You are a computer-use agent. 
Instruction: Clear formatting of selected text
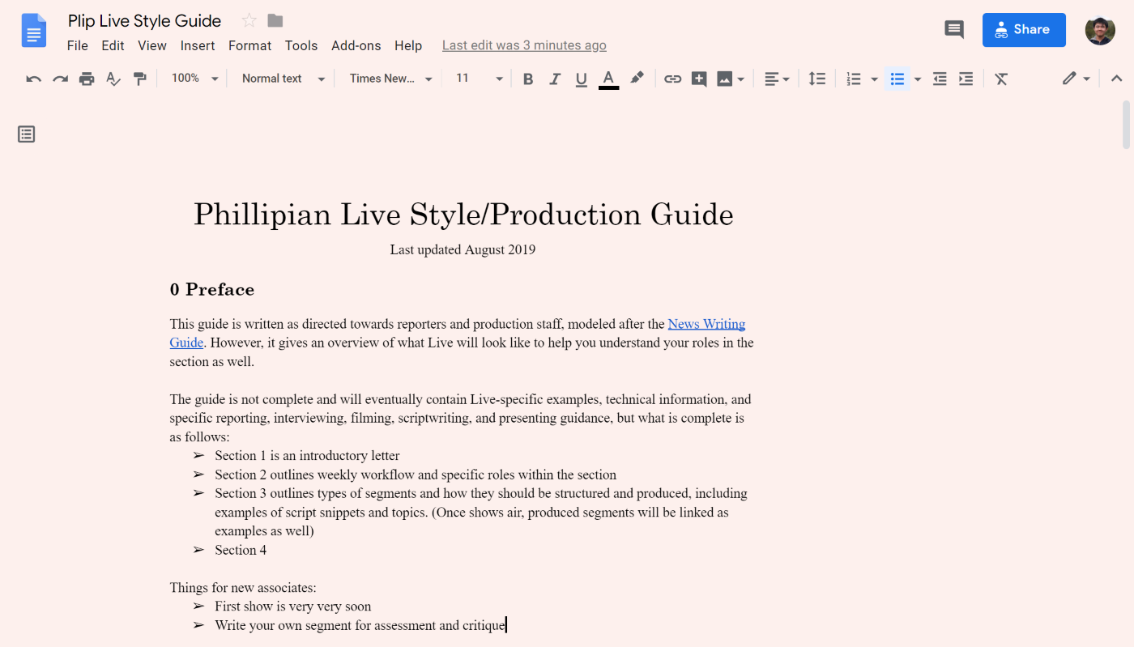click(1001, 78)
